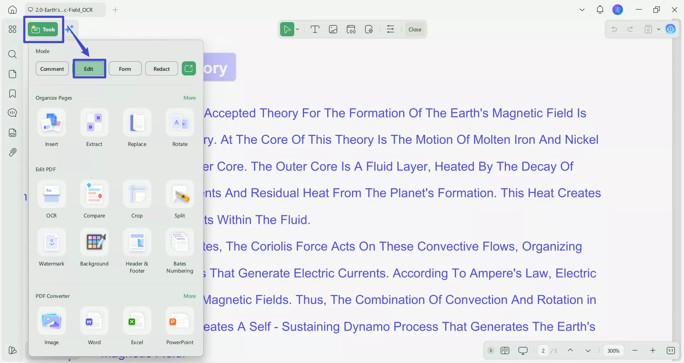Click the page number input field
684x363 pixels.
[x=543, y=351]
